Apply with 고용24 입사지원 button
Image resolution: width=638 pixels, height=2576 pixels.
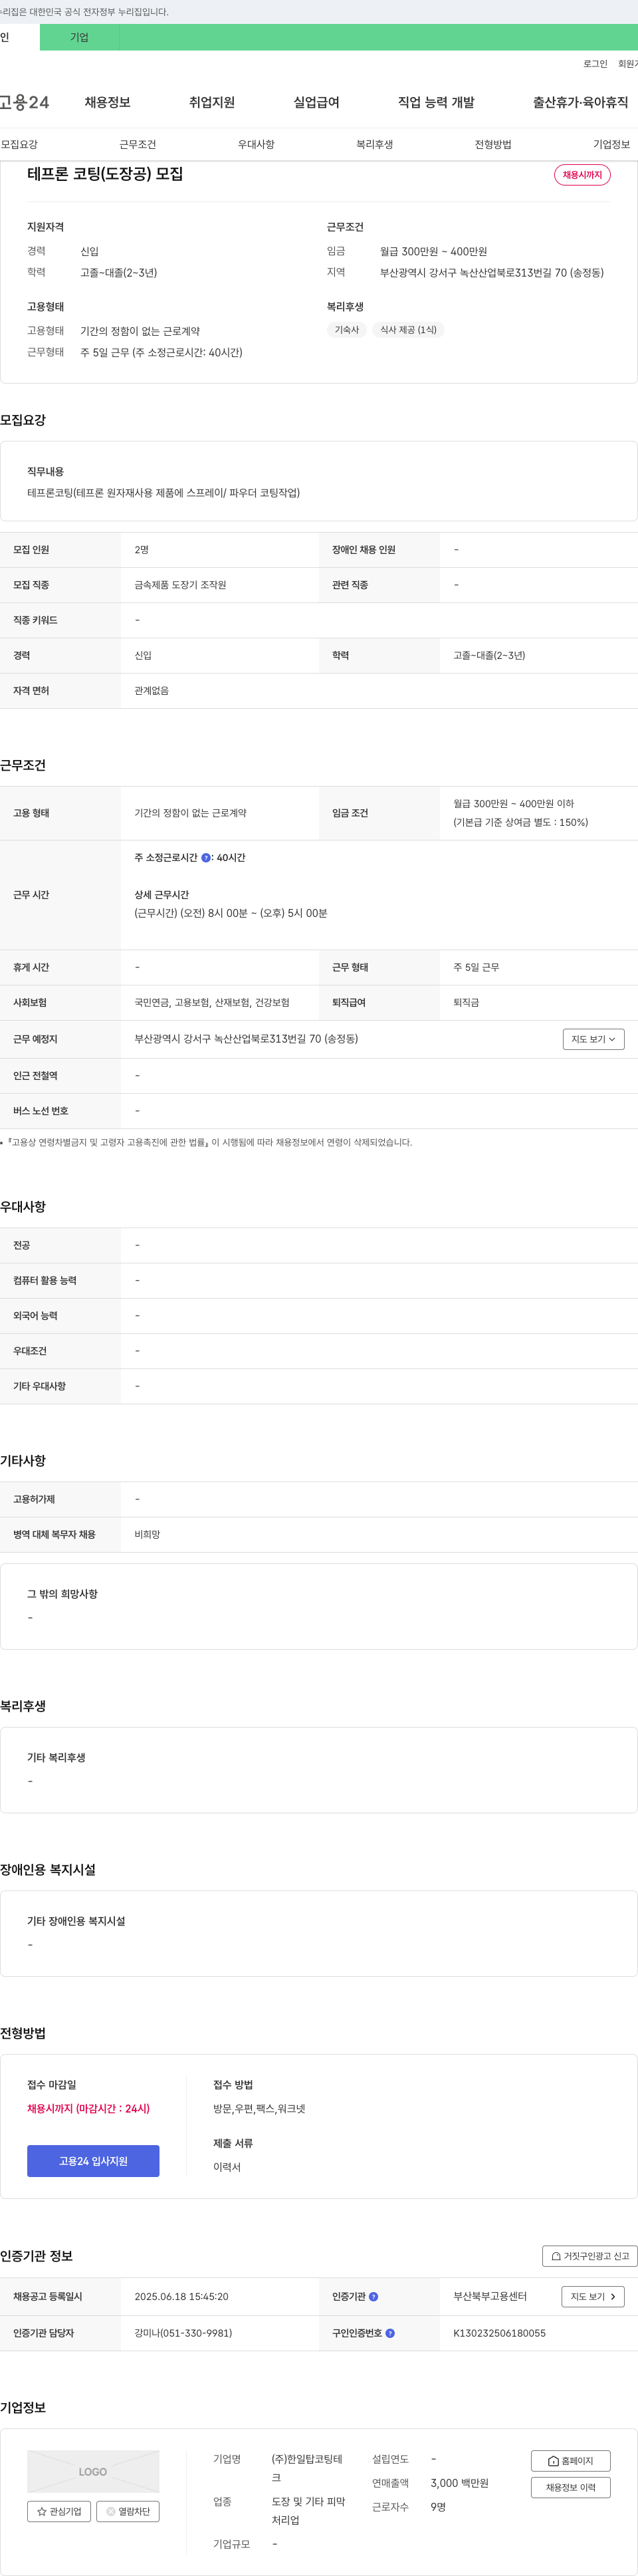pos(93,2161)
